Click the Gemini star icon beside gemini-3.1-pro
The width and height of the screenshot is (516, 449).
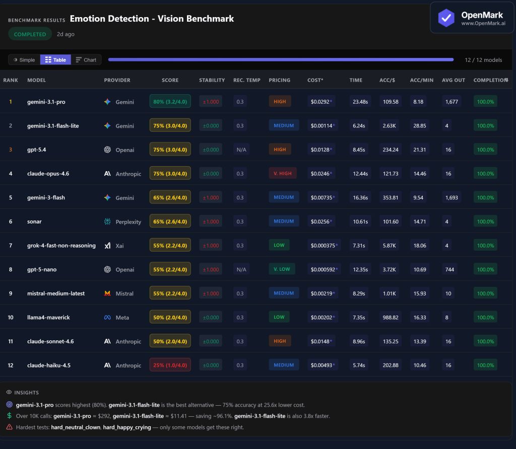107,102
